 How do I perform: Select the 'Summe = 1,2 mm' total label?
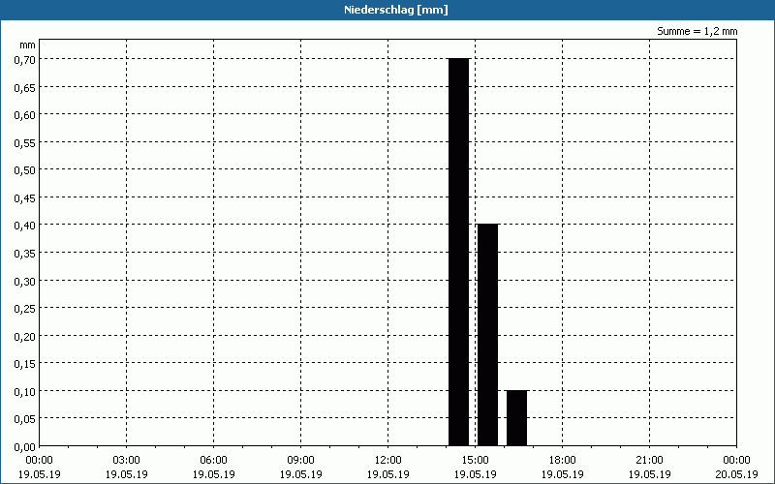[697, 31]
